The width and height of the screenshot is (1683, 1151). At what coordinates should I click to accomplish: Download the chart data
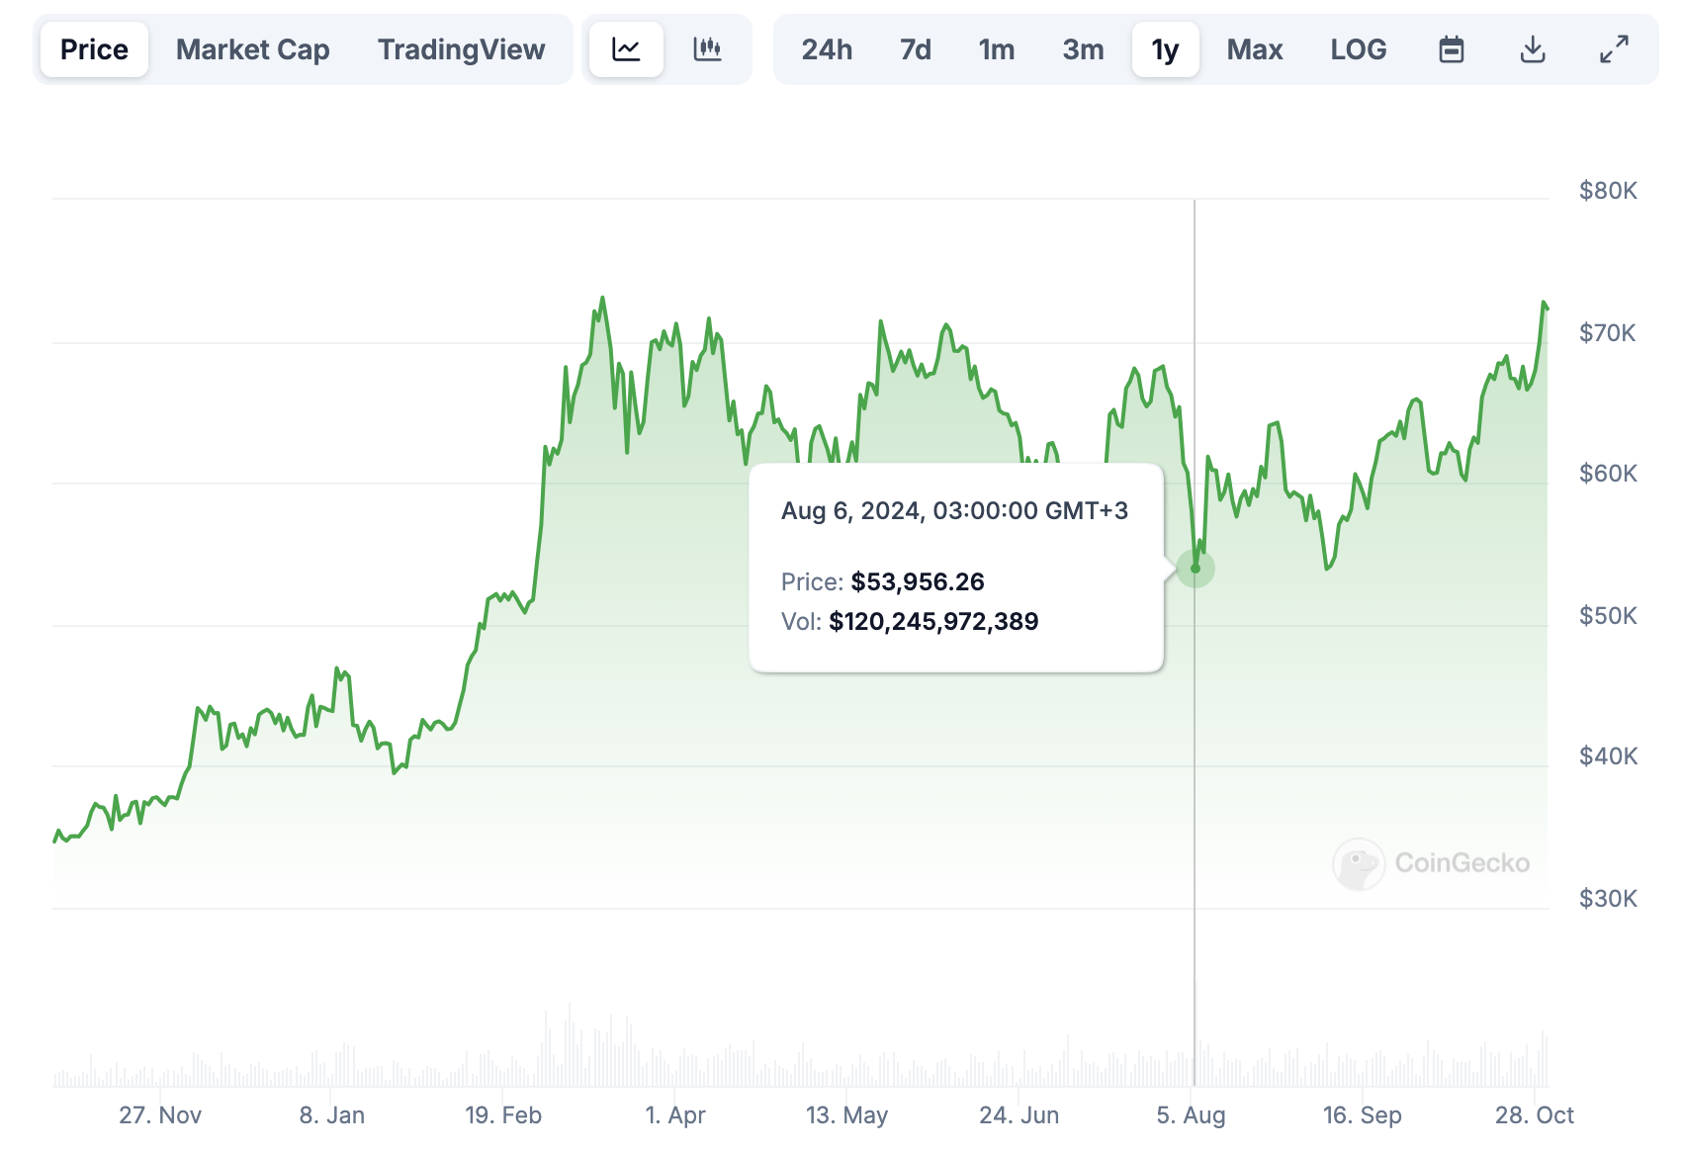pyautogui.click(x=1532, y=49)
